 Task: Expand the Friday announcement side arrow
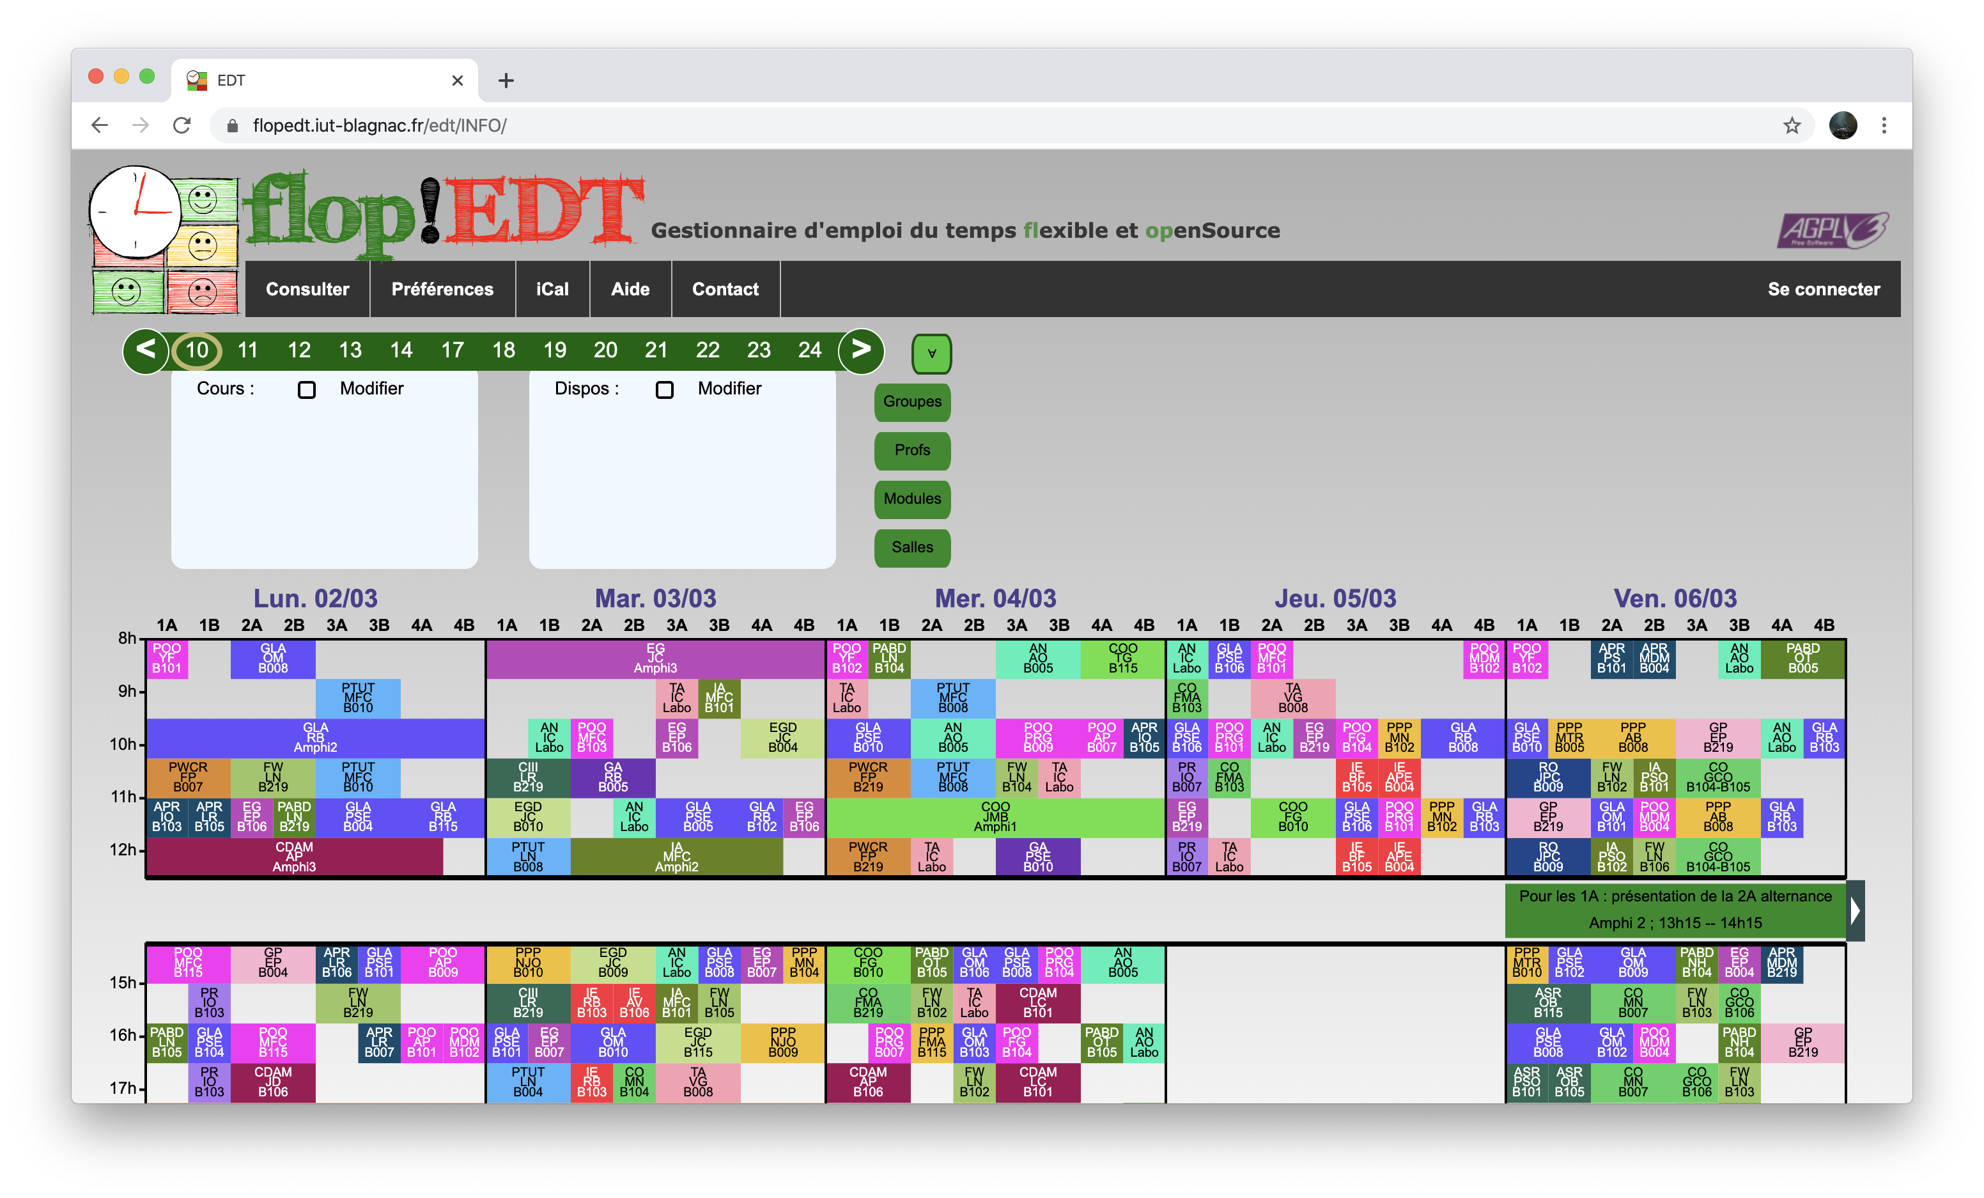1855,910
